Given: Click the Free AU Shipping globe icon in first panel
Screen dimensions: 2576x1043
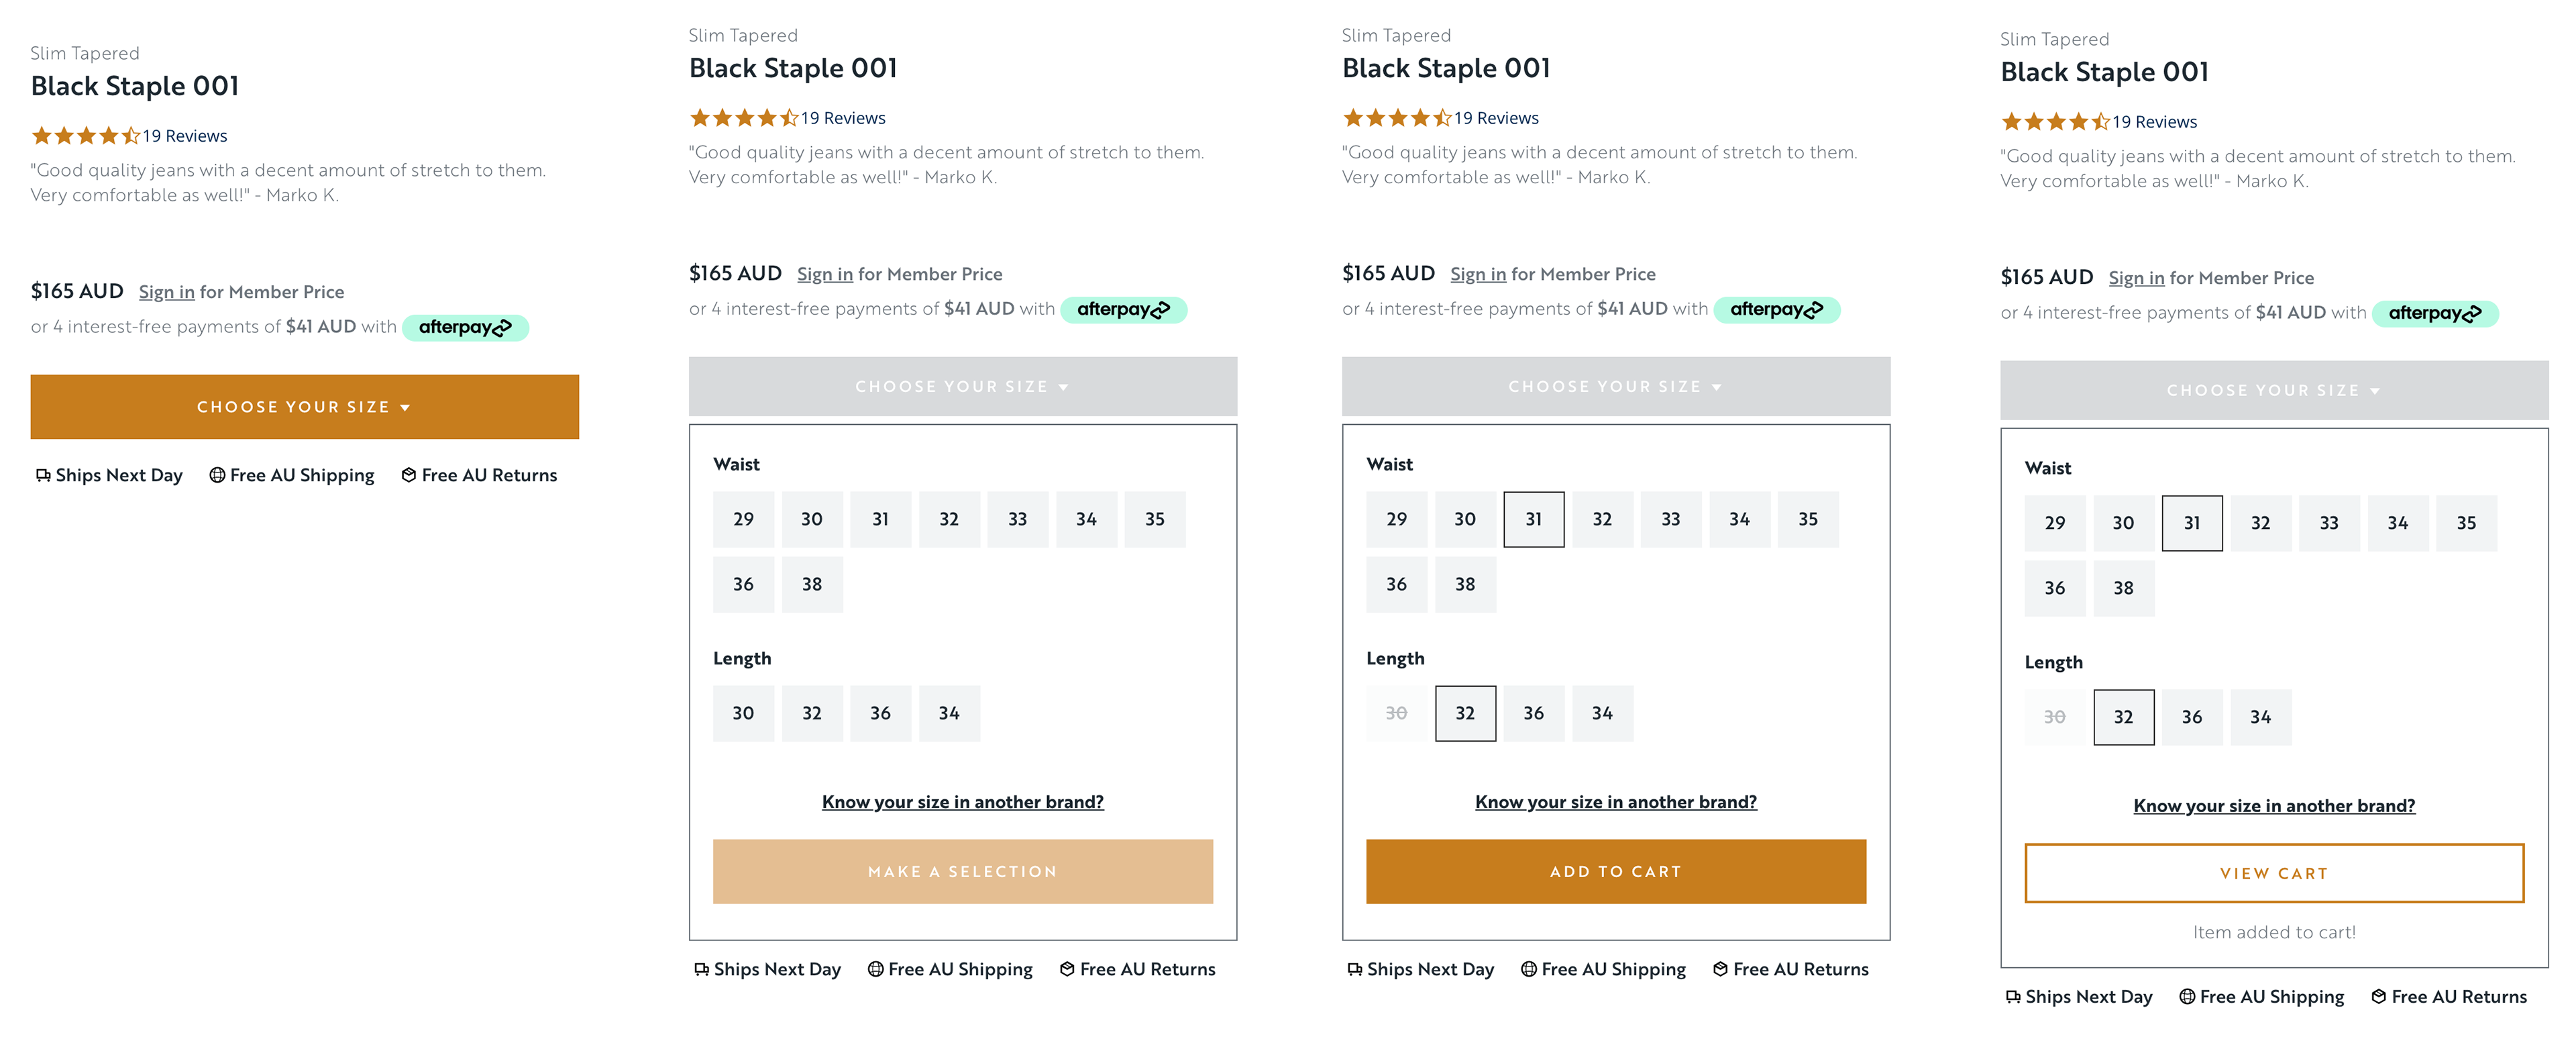Looking at the screenshot, I should (x=217, y=475).
